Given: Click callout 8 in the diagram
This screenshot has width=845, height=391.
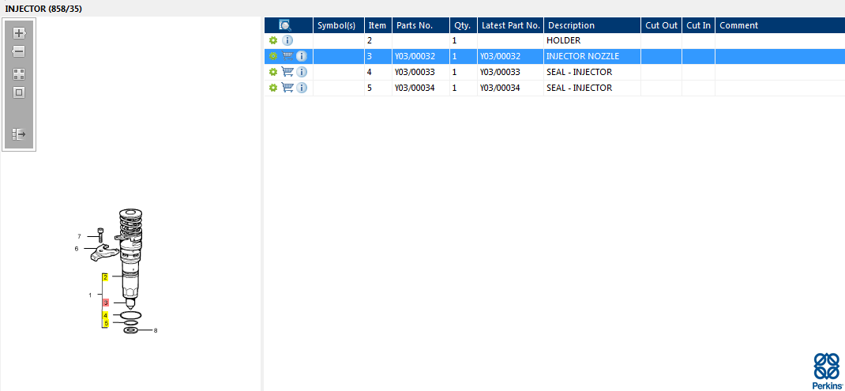Looking at the screenshot, I should coord(156,331).
